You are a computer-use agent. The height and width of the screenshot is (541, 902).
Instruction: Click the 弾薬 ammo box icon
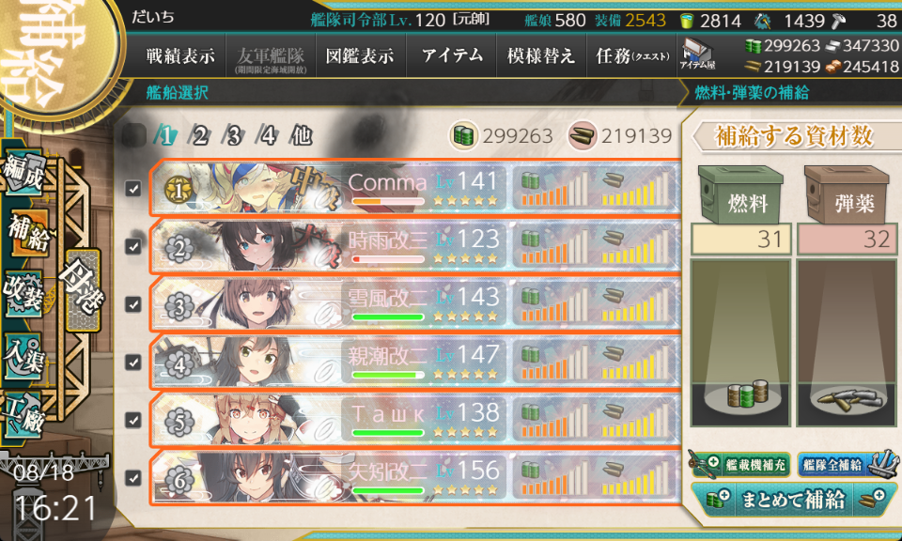[847, 194]
